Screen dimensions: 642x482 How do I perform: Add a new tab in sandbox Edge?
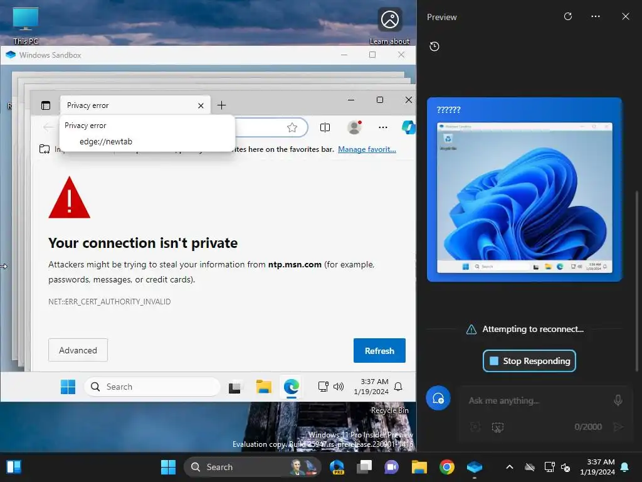click(221, 105)
